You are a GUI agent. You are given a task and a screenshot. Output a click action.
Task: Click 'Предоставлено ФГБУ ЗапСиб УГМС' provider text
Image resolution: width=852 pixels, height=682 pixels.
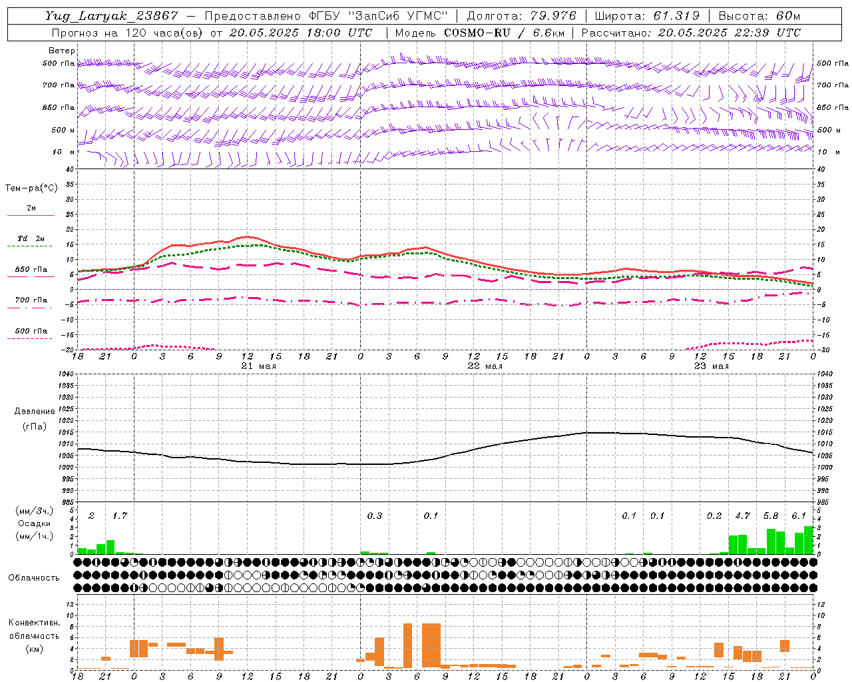click(326, 16)
